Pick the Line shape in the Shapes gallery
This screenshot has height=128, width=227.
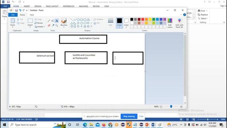point(72,20)
